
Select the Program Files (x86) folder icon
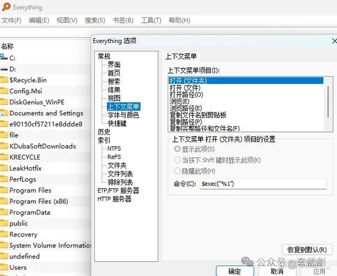click(x=4, y=201)
